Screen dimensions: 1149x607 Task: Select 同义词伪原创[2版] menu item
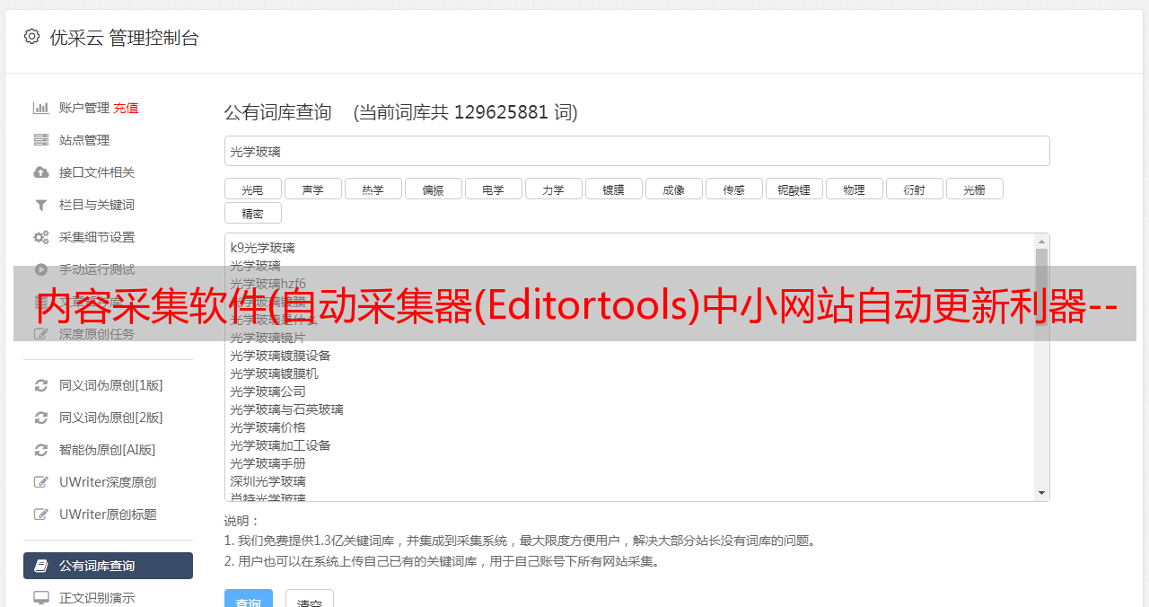coord(111,418)
